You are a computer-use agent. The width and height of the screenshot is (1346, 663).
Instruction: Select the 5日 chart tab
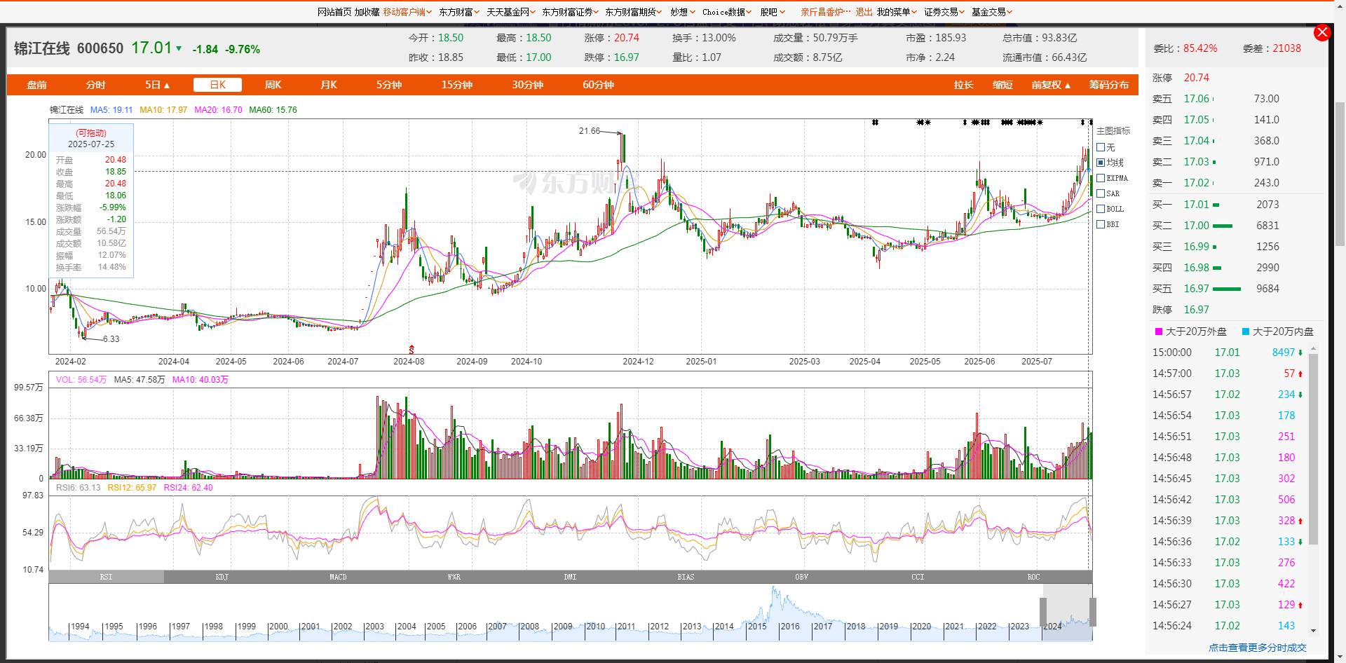[157, 85]
